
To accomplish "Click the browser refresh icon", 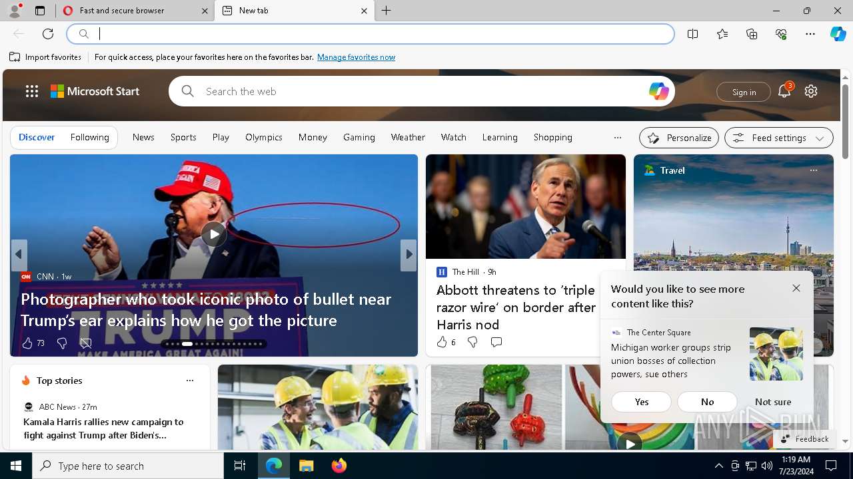I will coord(48,34).
